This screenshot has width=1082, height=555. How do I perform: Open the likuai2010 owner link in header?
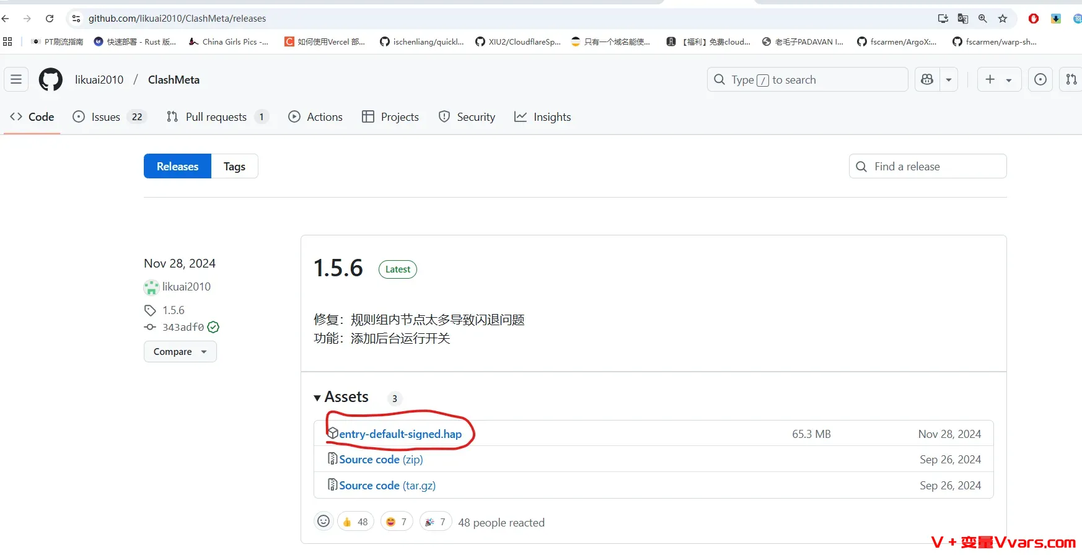99,79
